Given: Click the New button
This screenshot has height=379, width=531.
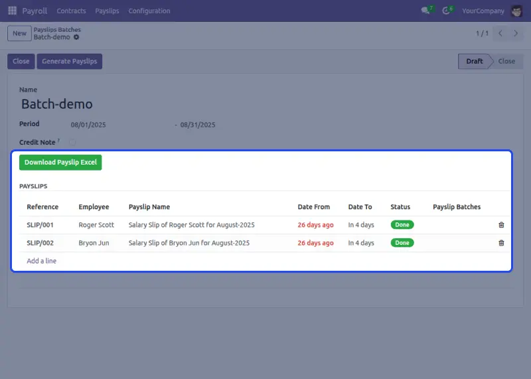Looking at the screenshot, I should tap(19, 33).
